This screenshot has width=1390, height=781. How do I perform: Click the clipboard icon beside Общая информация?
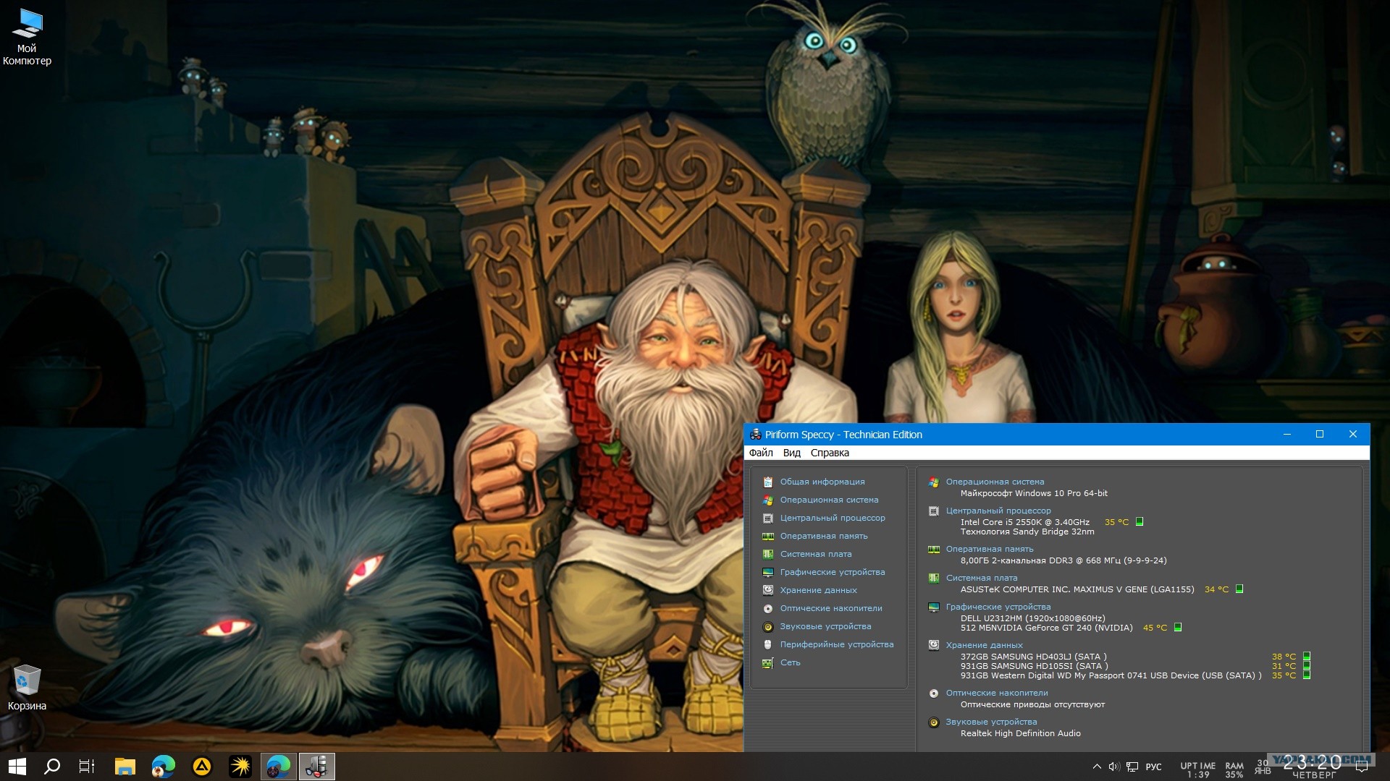pos(767,482)
